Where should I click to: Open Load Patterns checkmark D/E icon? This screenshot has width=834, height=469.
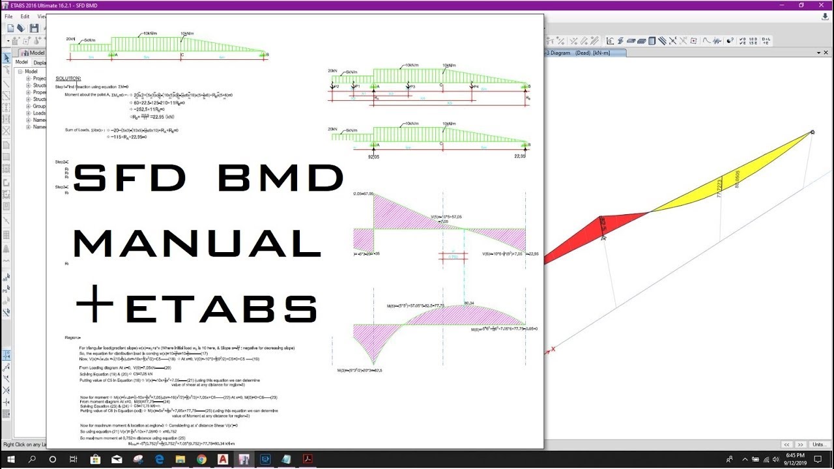click(x=742, y=41)
